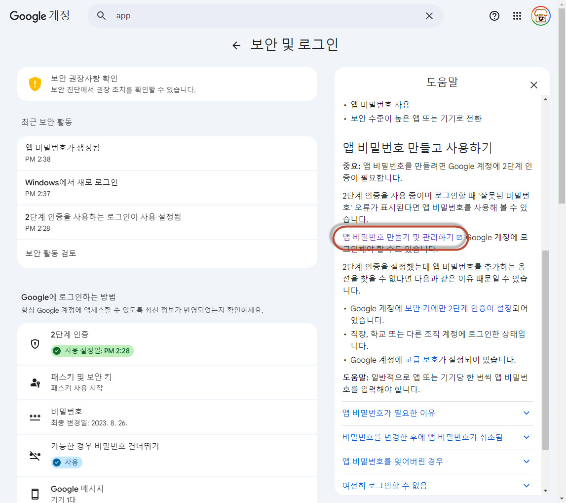This screenshot has height=503, width=566.
Task: Click the help question mark icon
Action: tap(494, 16)
